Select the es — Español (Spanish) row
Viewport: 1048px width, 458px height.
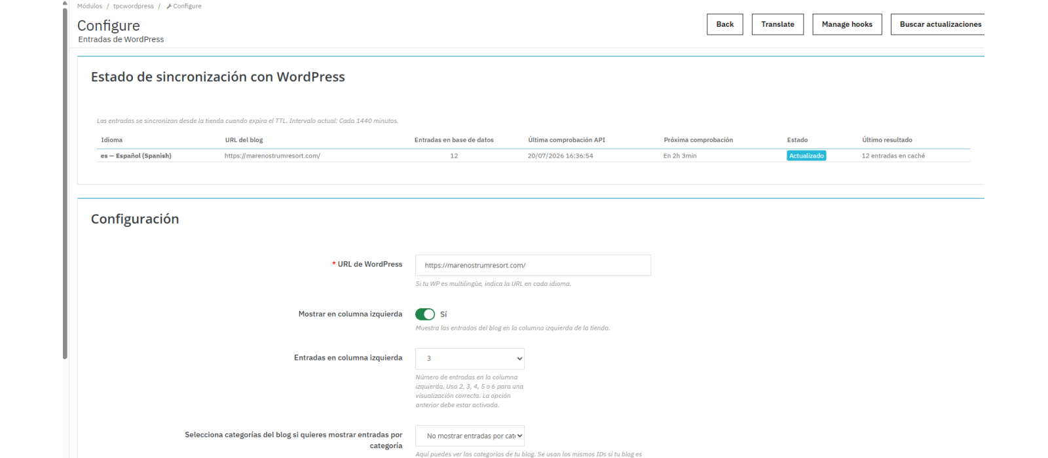click(x=533, y=156)
